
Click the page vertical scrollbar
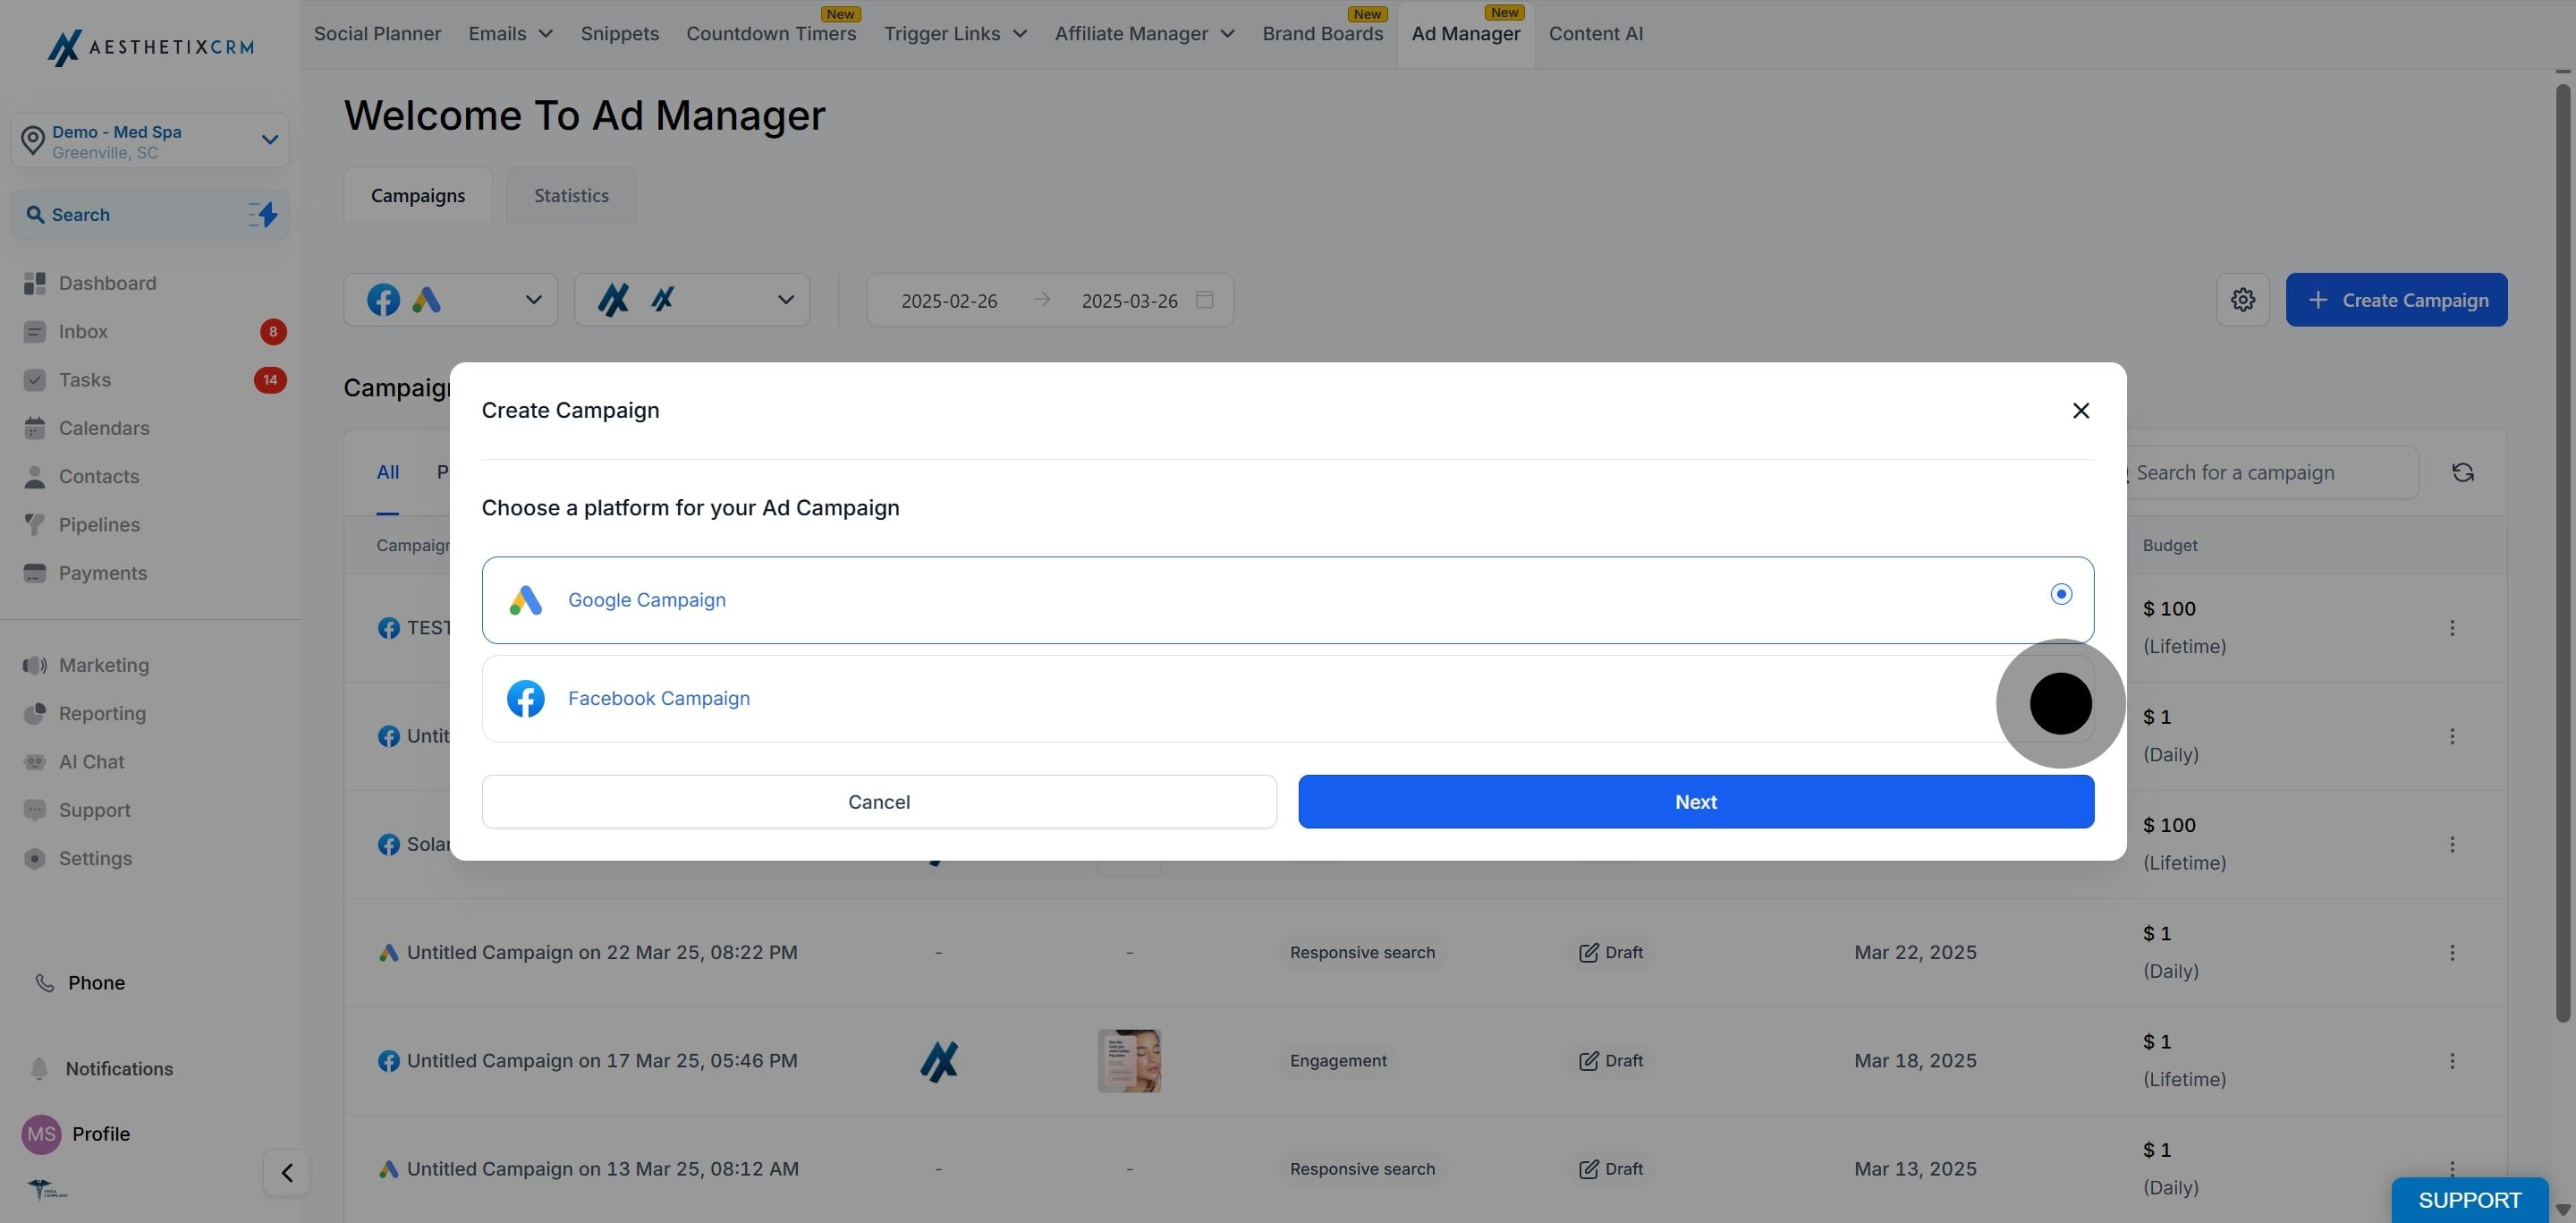[2562, 550]
